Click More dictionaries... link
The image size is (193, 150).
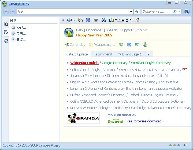123,115
